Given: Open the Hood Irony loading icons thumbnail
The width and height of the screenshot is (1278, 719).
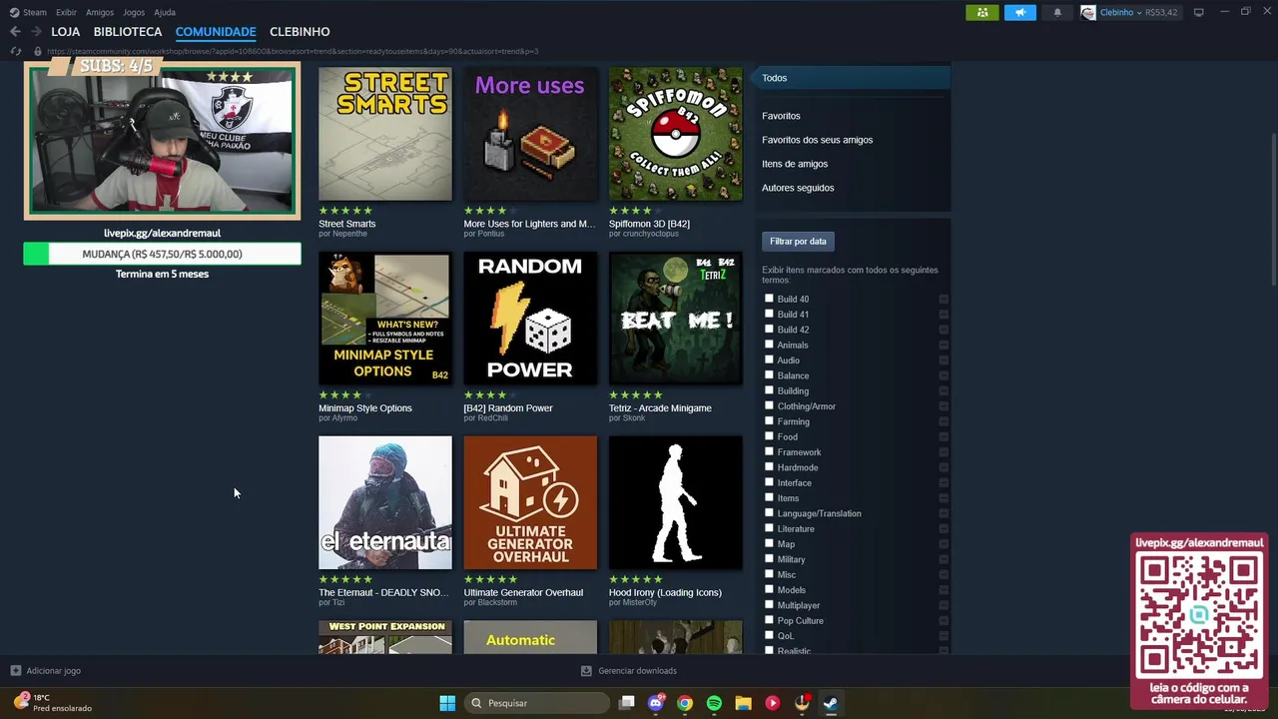Looking at the screenshot, I should (x=676, y=502).
